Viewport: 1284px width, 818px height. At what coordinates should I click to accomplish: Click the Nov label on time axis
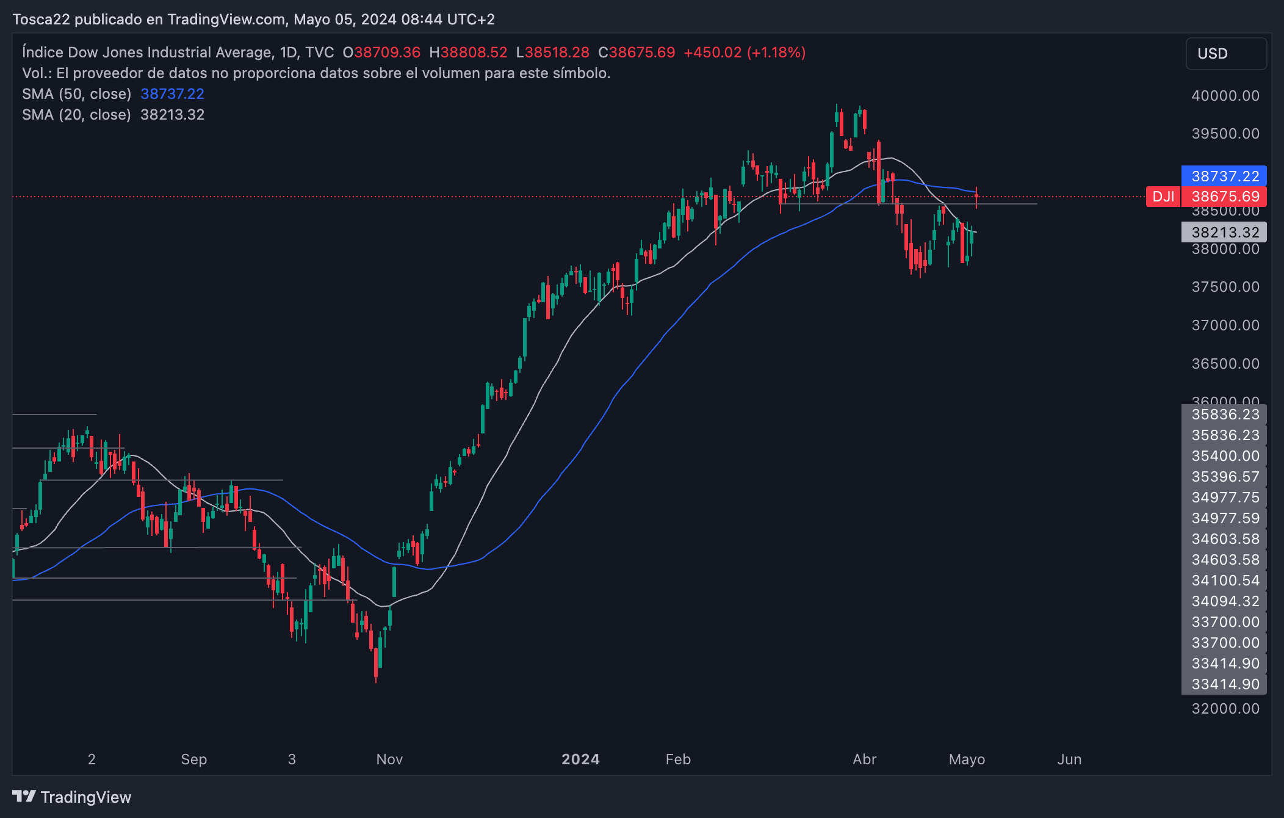tap(389, 759)
